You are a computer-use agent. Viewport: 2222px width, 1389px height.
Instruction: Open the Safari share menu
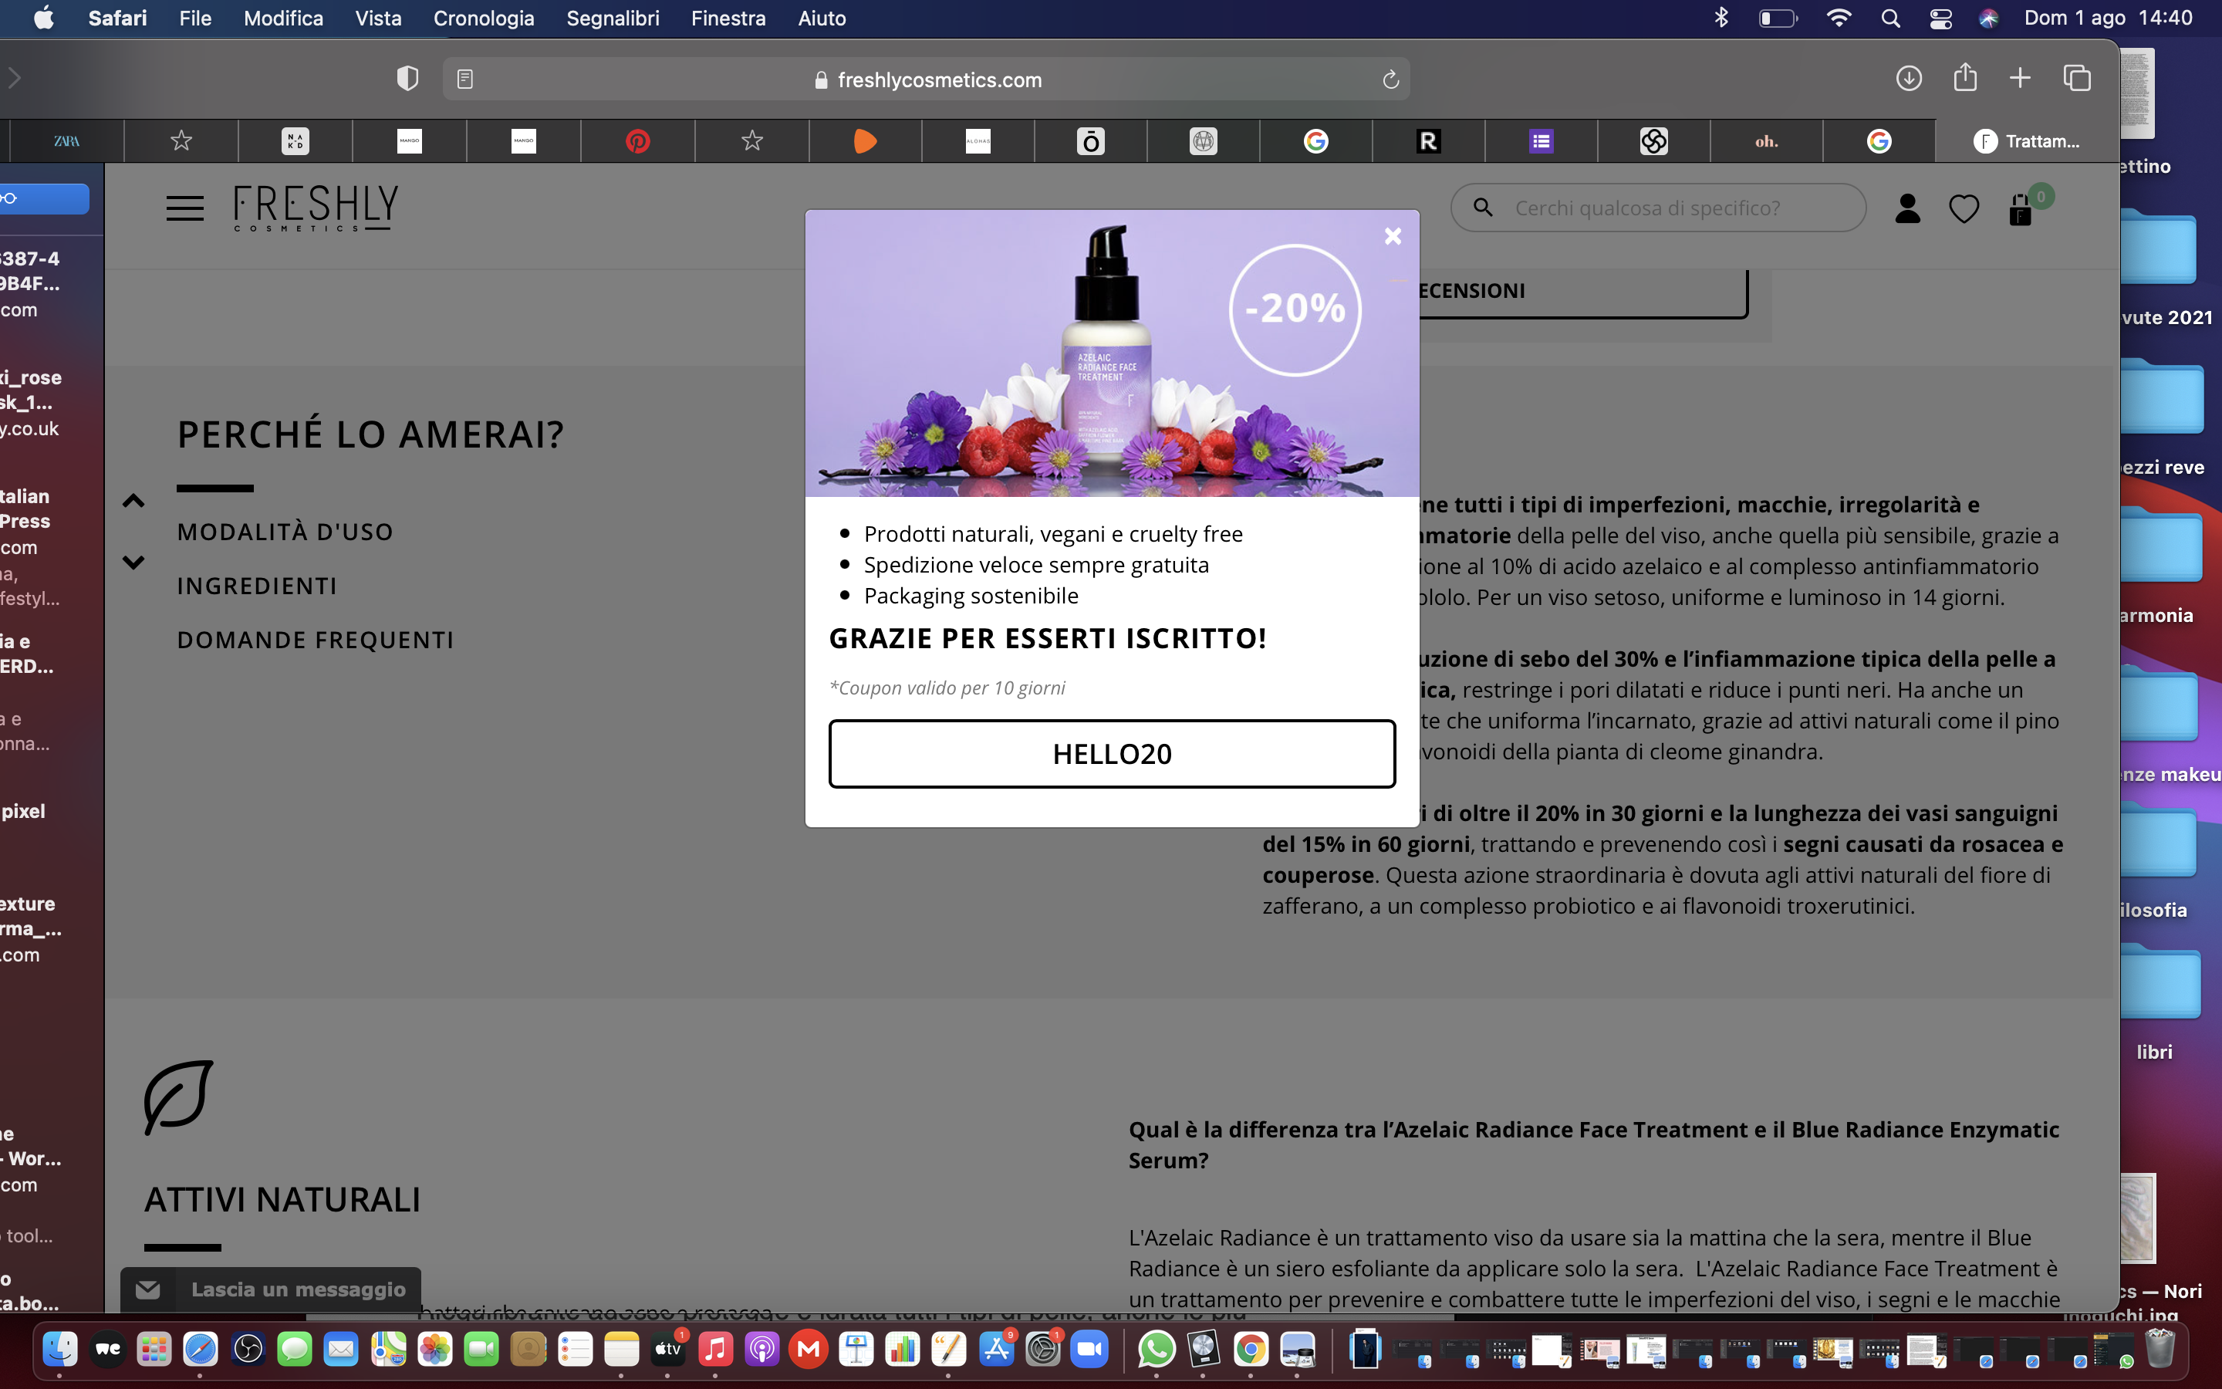[x=1964, y=76]
